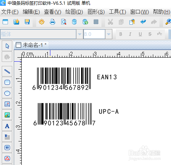Select the rounded rectangle tool
The width and height of the screenshot is (171, 165).
(7, 82)
